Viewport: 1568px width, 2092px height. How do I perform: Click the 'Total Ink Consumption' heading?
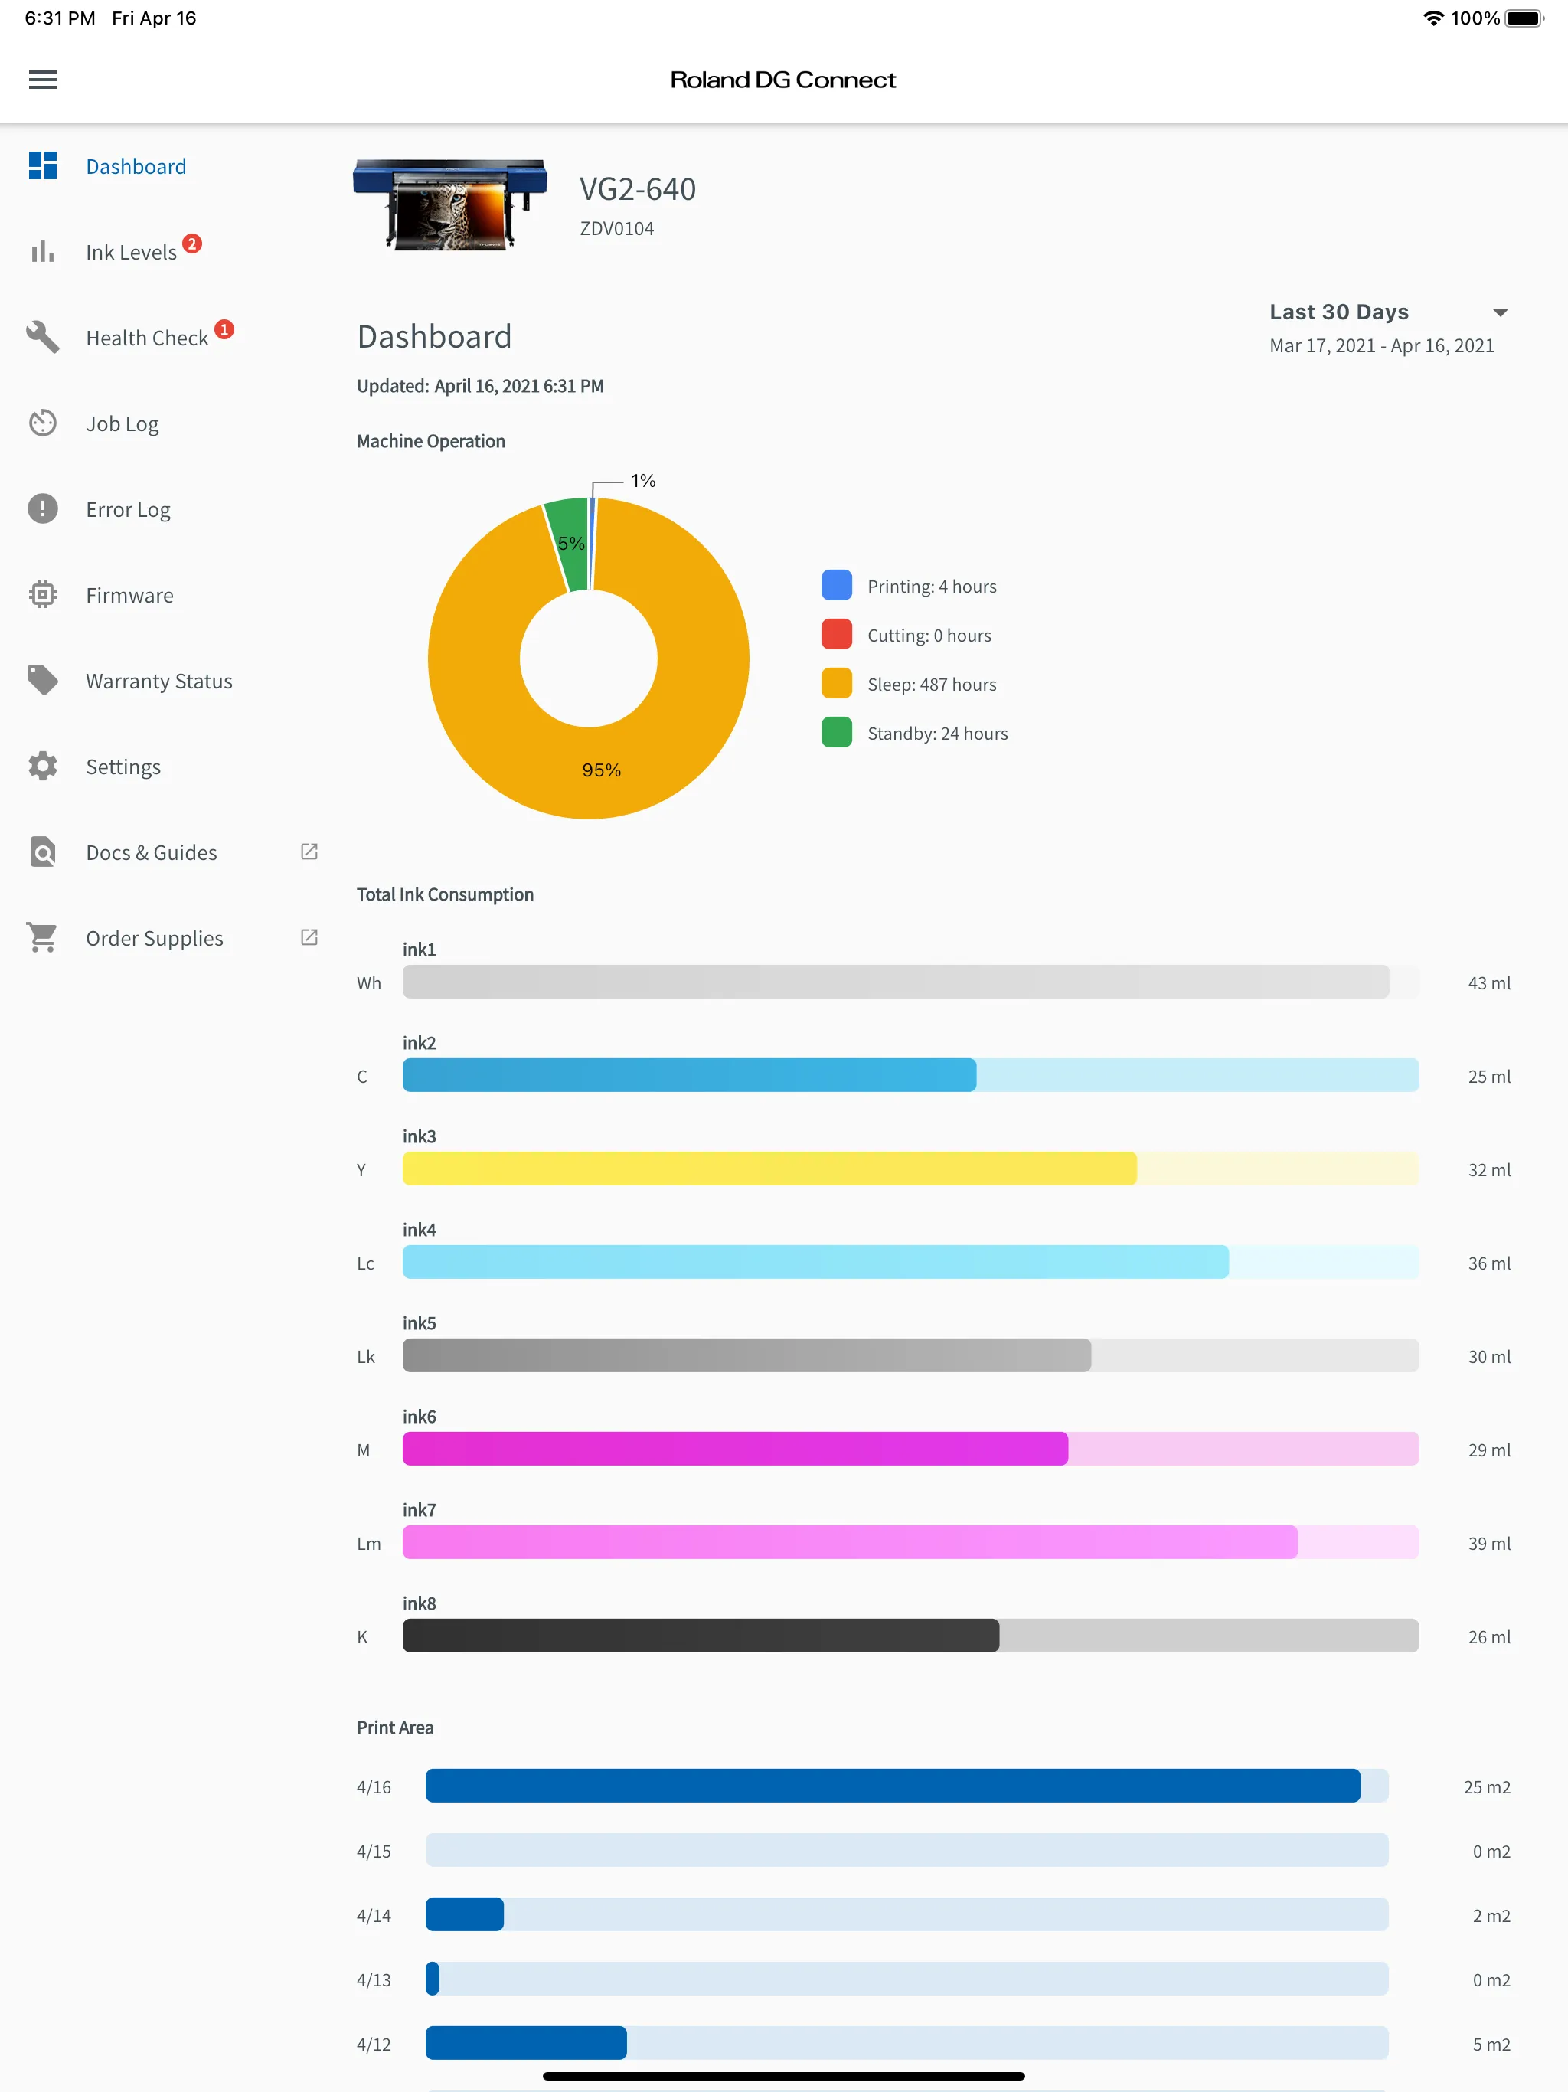click(x=445, y=894)
